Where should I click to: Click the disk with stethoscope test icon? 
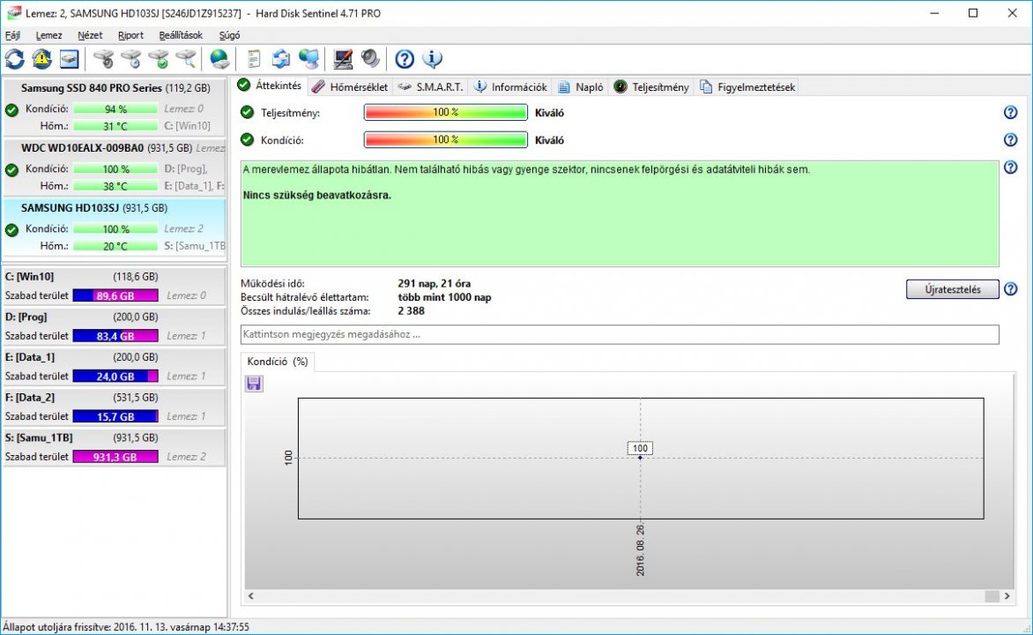click(103, 59)
